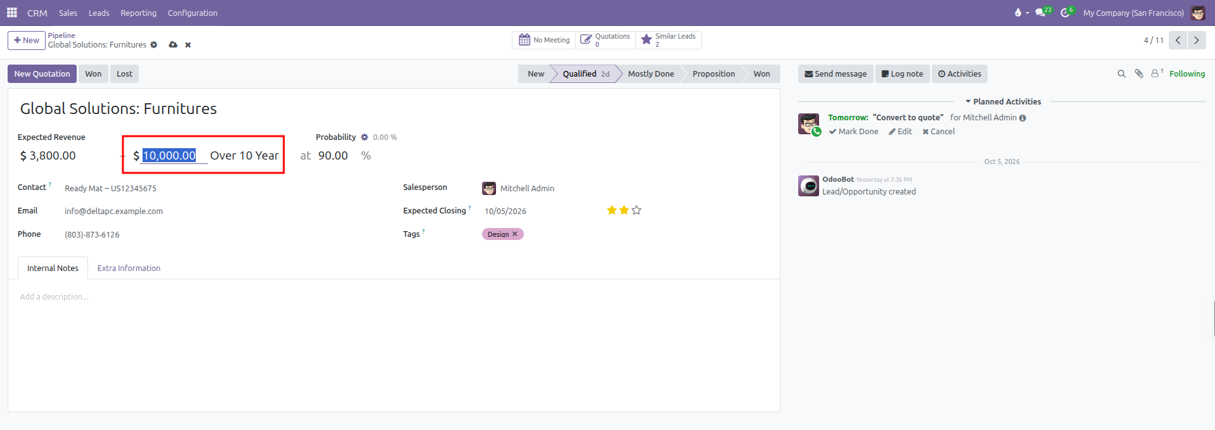Click Send message in chatter
The width and height of the screenshot is (1215, 430).
836,74
